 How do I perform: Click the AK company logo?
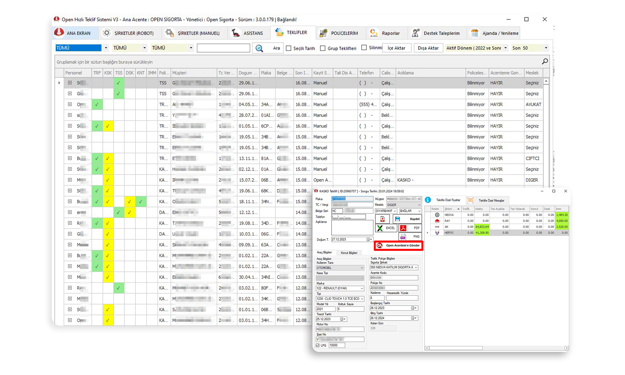tap(437, 227)
